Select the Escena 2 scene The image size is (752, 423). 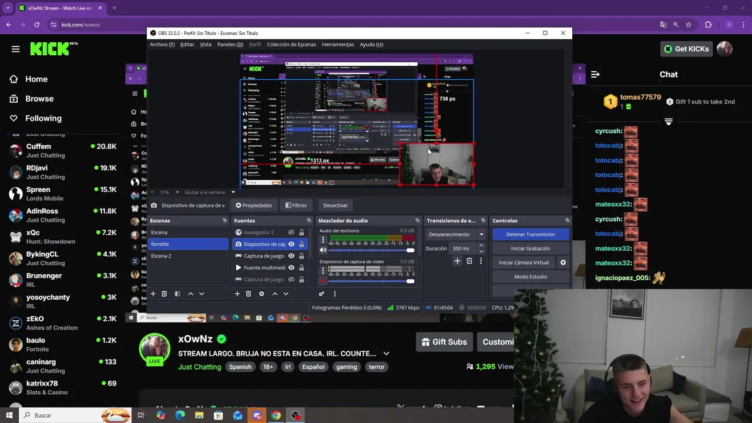point(188,256)
